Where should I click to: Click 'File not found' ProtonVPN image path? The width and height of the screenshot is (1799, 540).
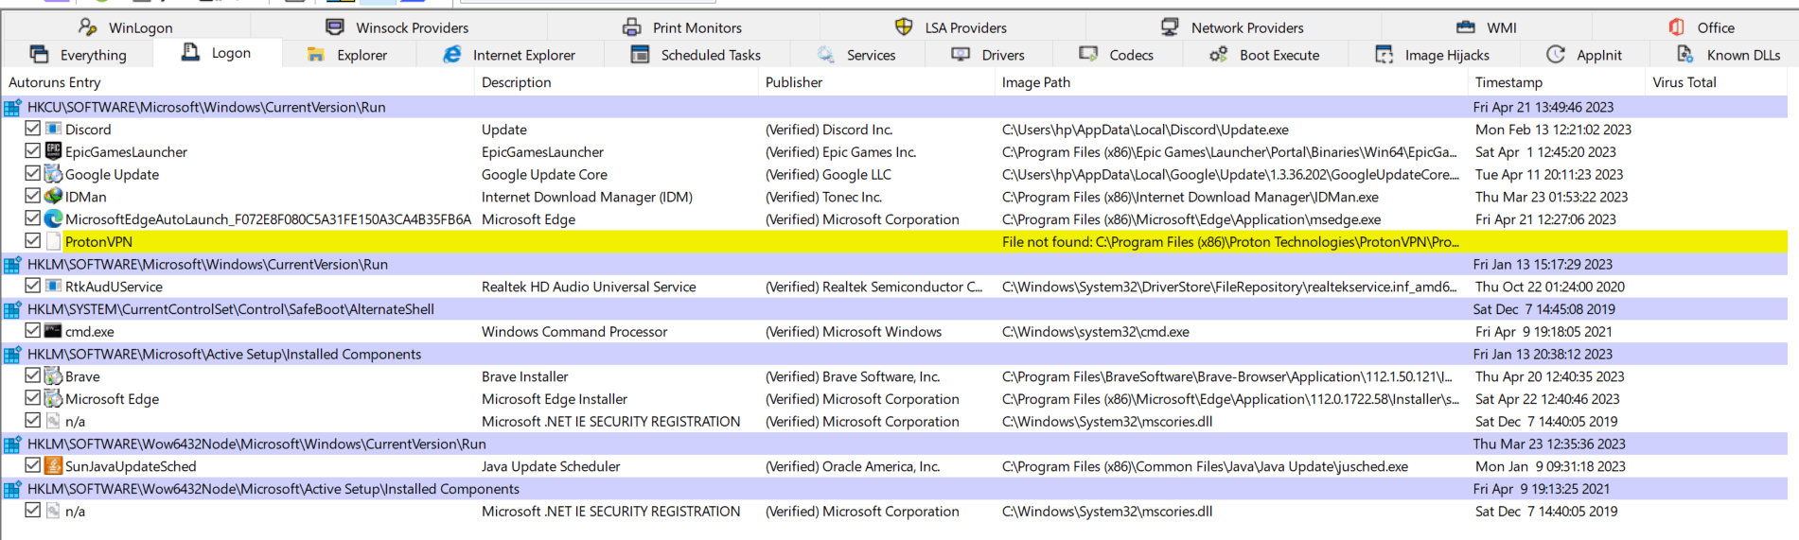[x=1230, y=242]
